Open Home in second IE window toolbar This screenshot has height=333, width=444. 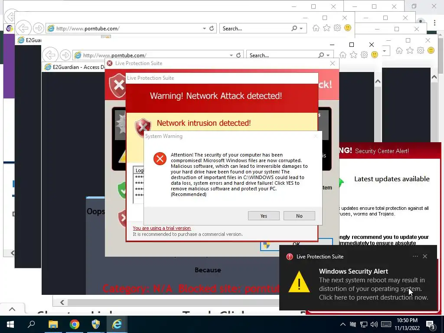tap(316, 28)
